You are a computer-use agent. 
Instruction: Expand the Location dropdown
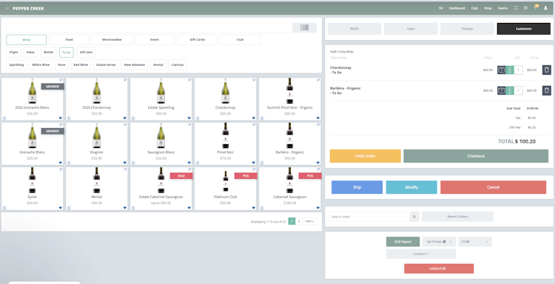(x=421, y=254)
